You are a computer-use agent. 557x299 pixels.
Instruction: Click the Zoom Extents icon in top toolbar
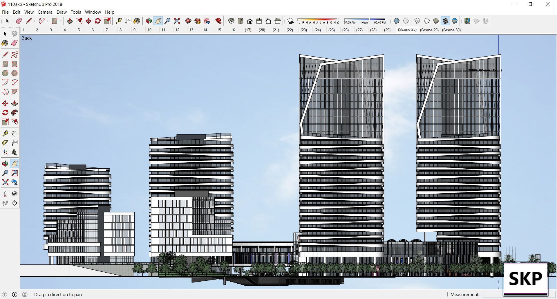177,21
